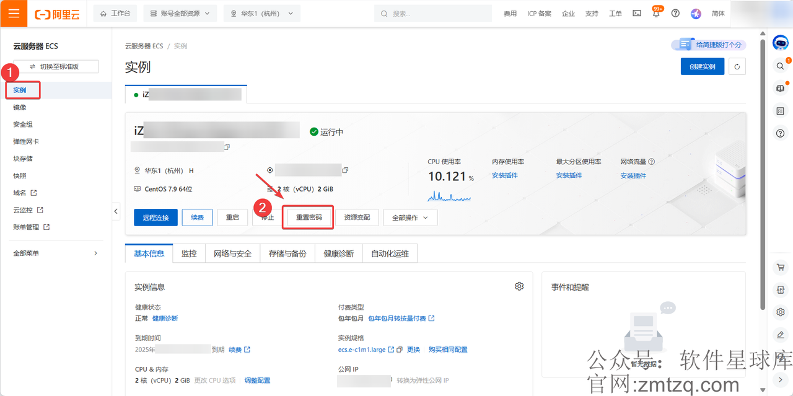Switch to standard version 切换至标准版
Image resolution: width=793 pixels, height=396 pixels.
tap(55, 66)
